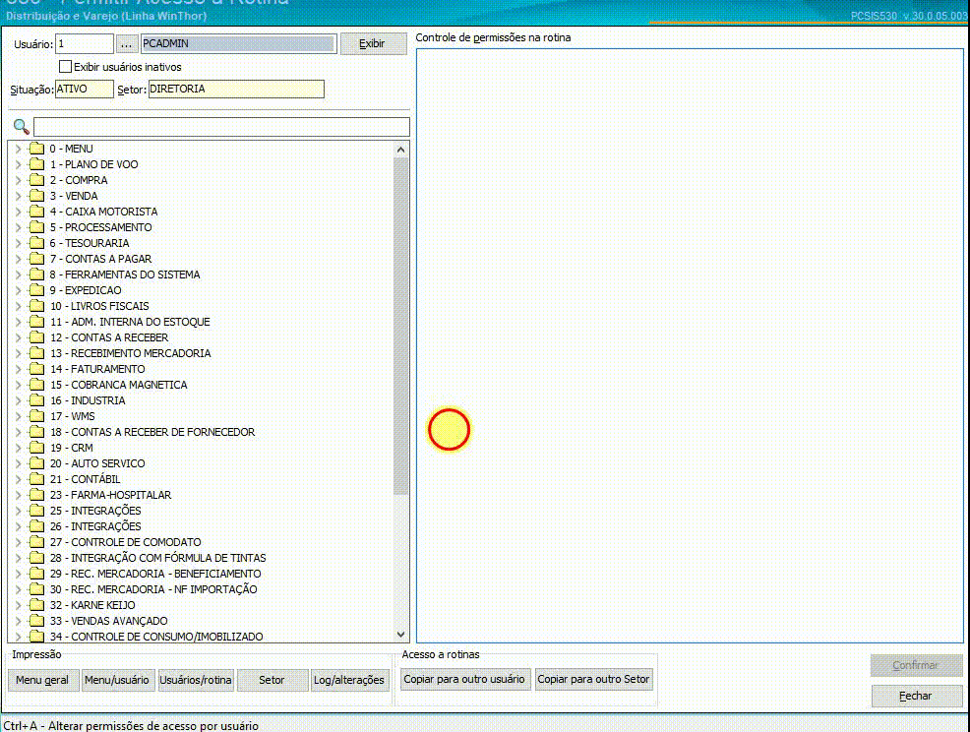Viewport: 970px width, 732px height.
Task: Click the tree vertical scrollbar thumb
Action: point(400,326)
